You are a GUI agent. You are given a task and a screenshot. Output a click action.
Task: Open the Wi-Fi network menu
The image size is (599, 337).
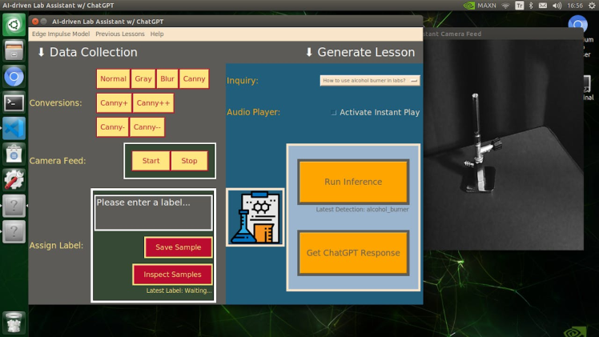pyautogui.click(x=505, y=6)
